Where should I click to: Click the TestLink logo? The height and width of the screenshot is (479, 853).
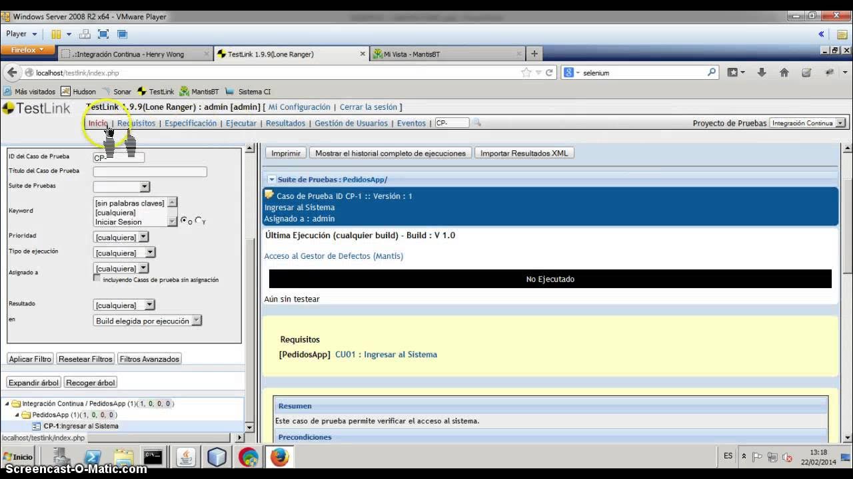37,108
